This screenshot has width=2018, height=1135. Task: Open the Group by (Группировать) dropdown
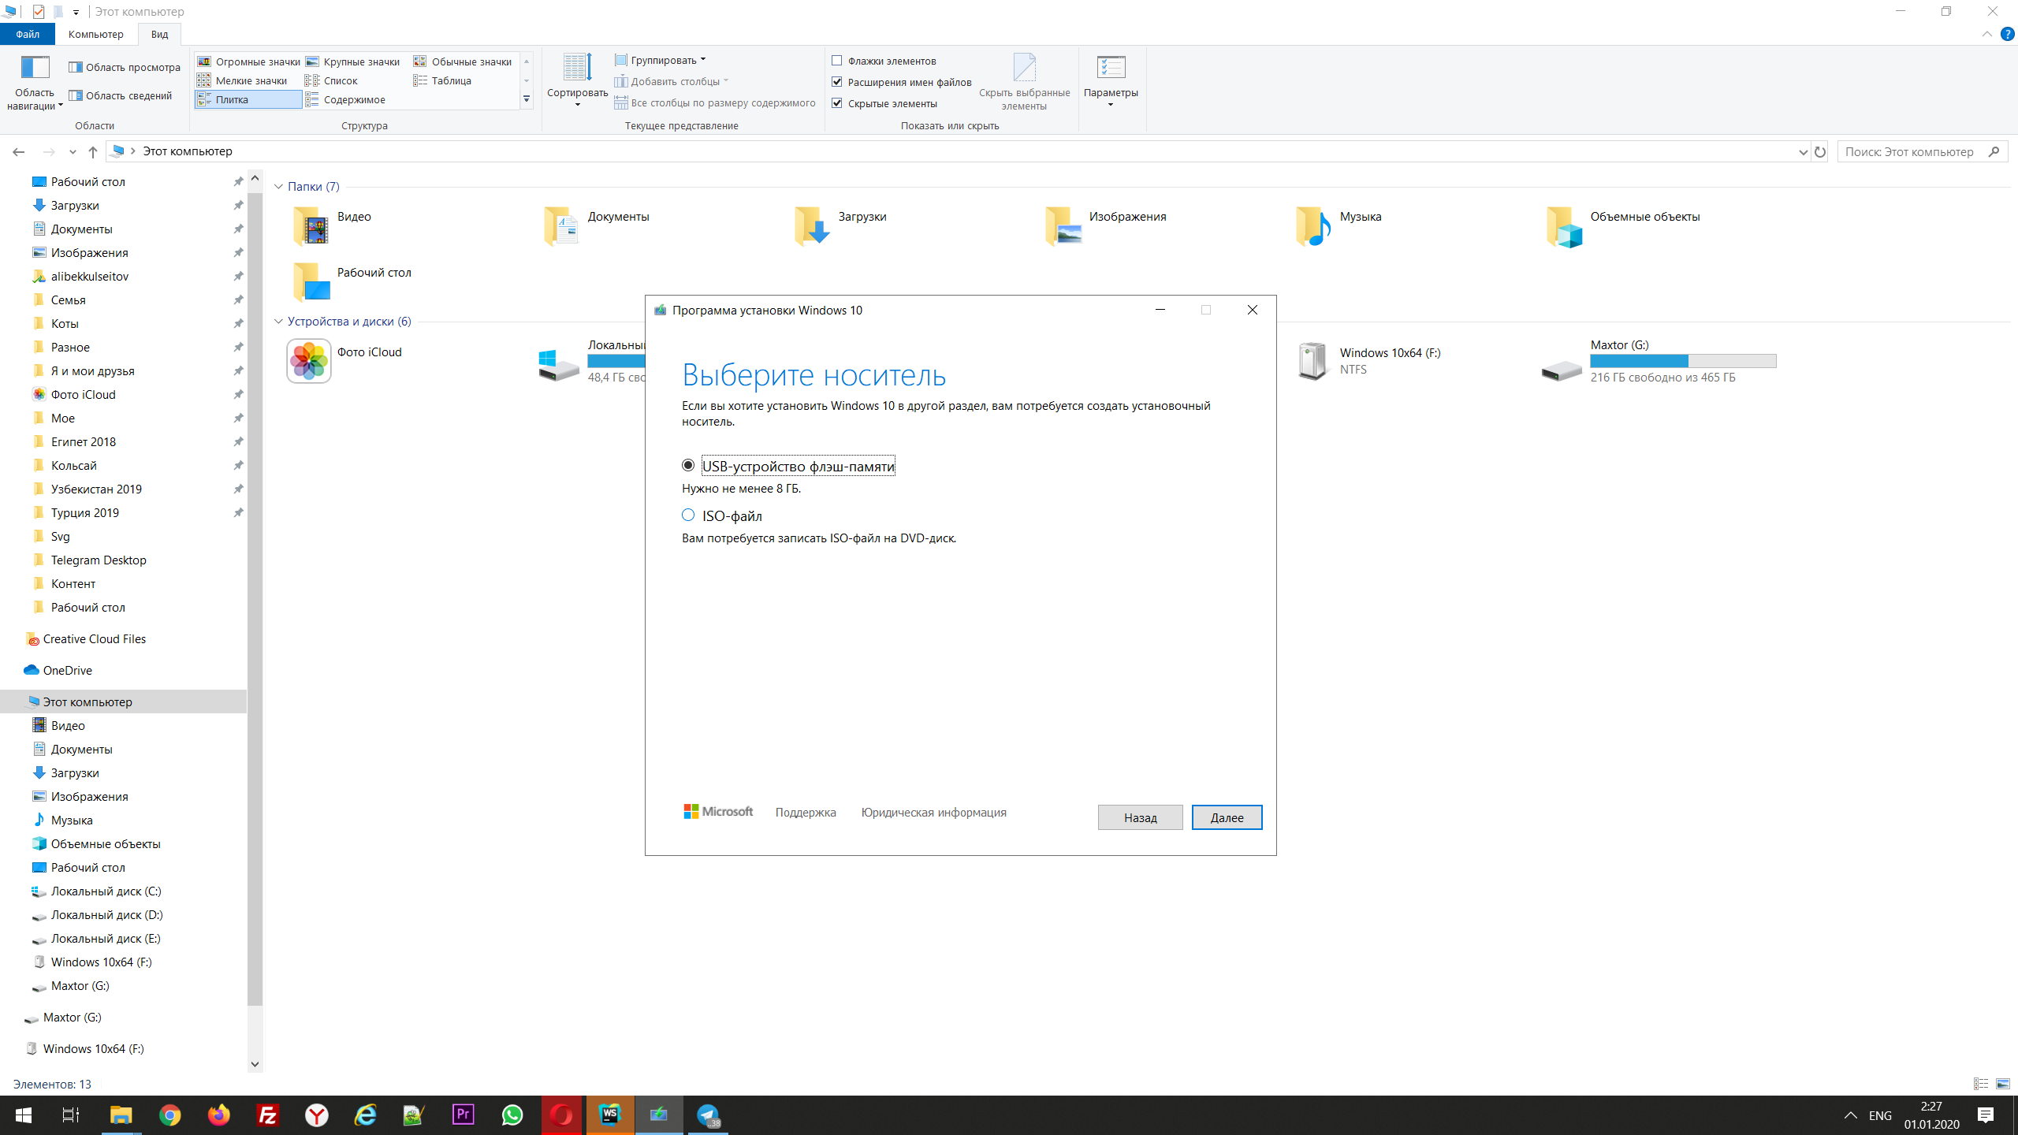coord(661,60)
